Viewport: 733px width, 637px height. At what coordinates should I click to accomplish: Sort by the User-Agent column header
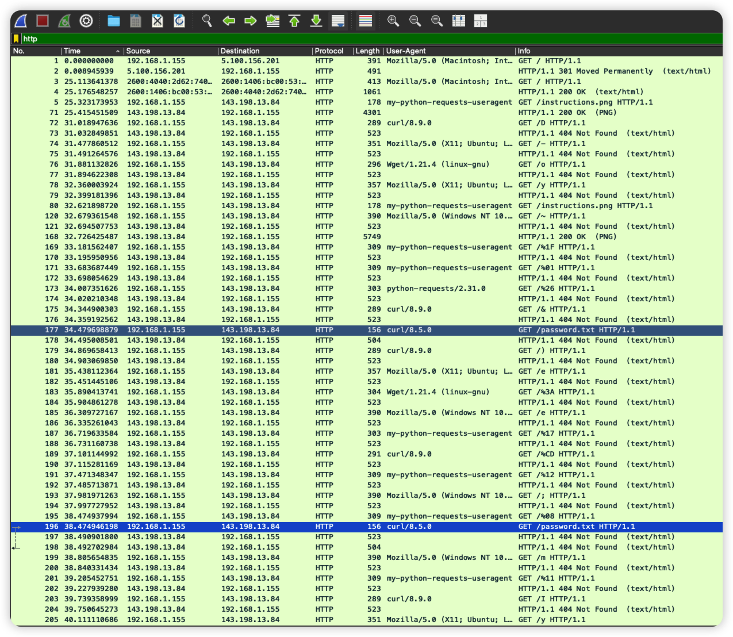click(x=449, y=51)
